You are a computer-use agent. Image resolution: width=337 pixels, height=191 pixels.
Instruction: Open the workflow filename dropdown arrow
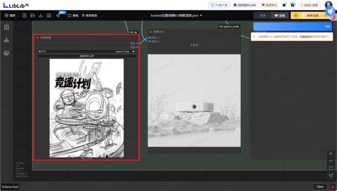[x=201, y=16]
